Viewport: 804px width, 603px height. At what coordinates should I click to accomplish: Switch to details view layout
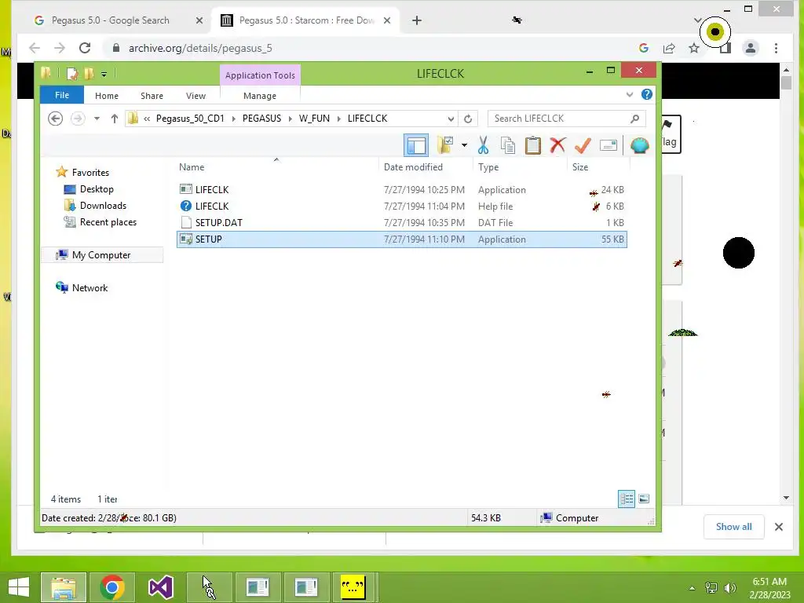[x=627, y=499]
